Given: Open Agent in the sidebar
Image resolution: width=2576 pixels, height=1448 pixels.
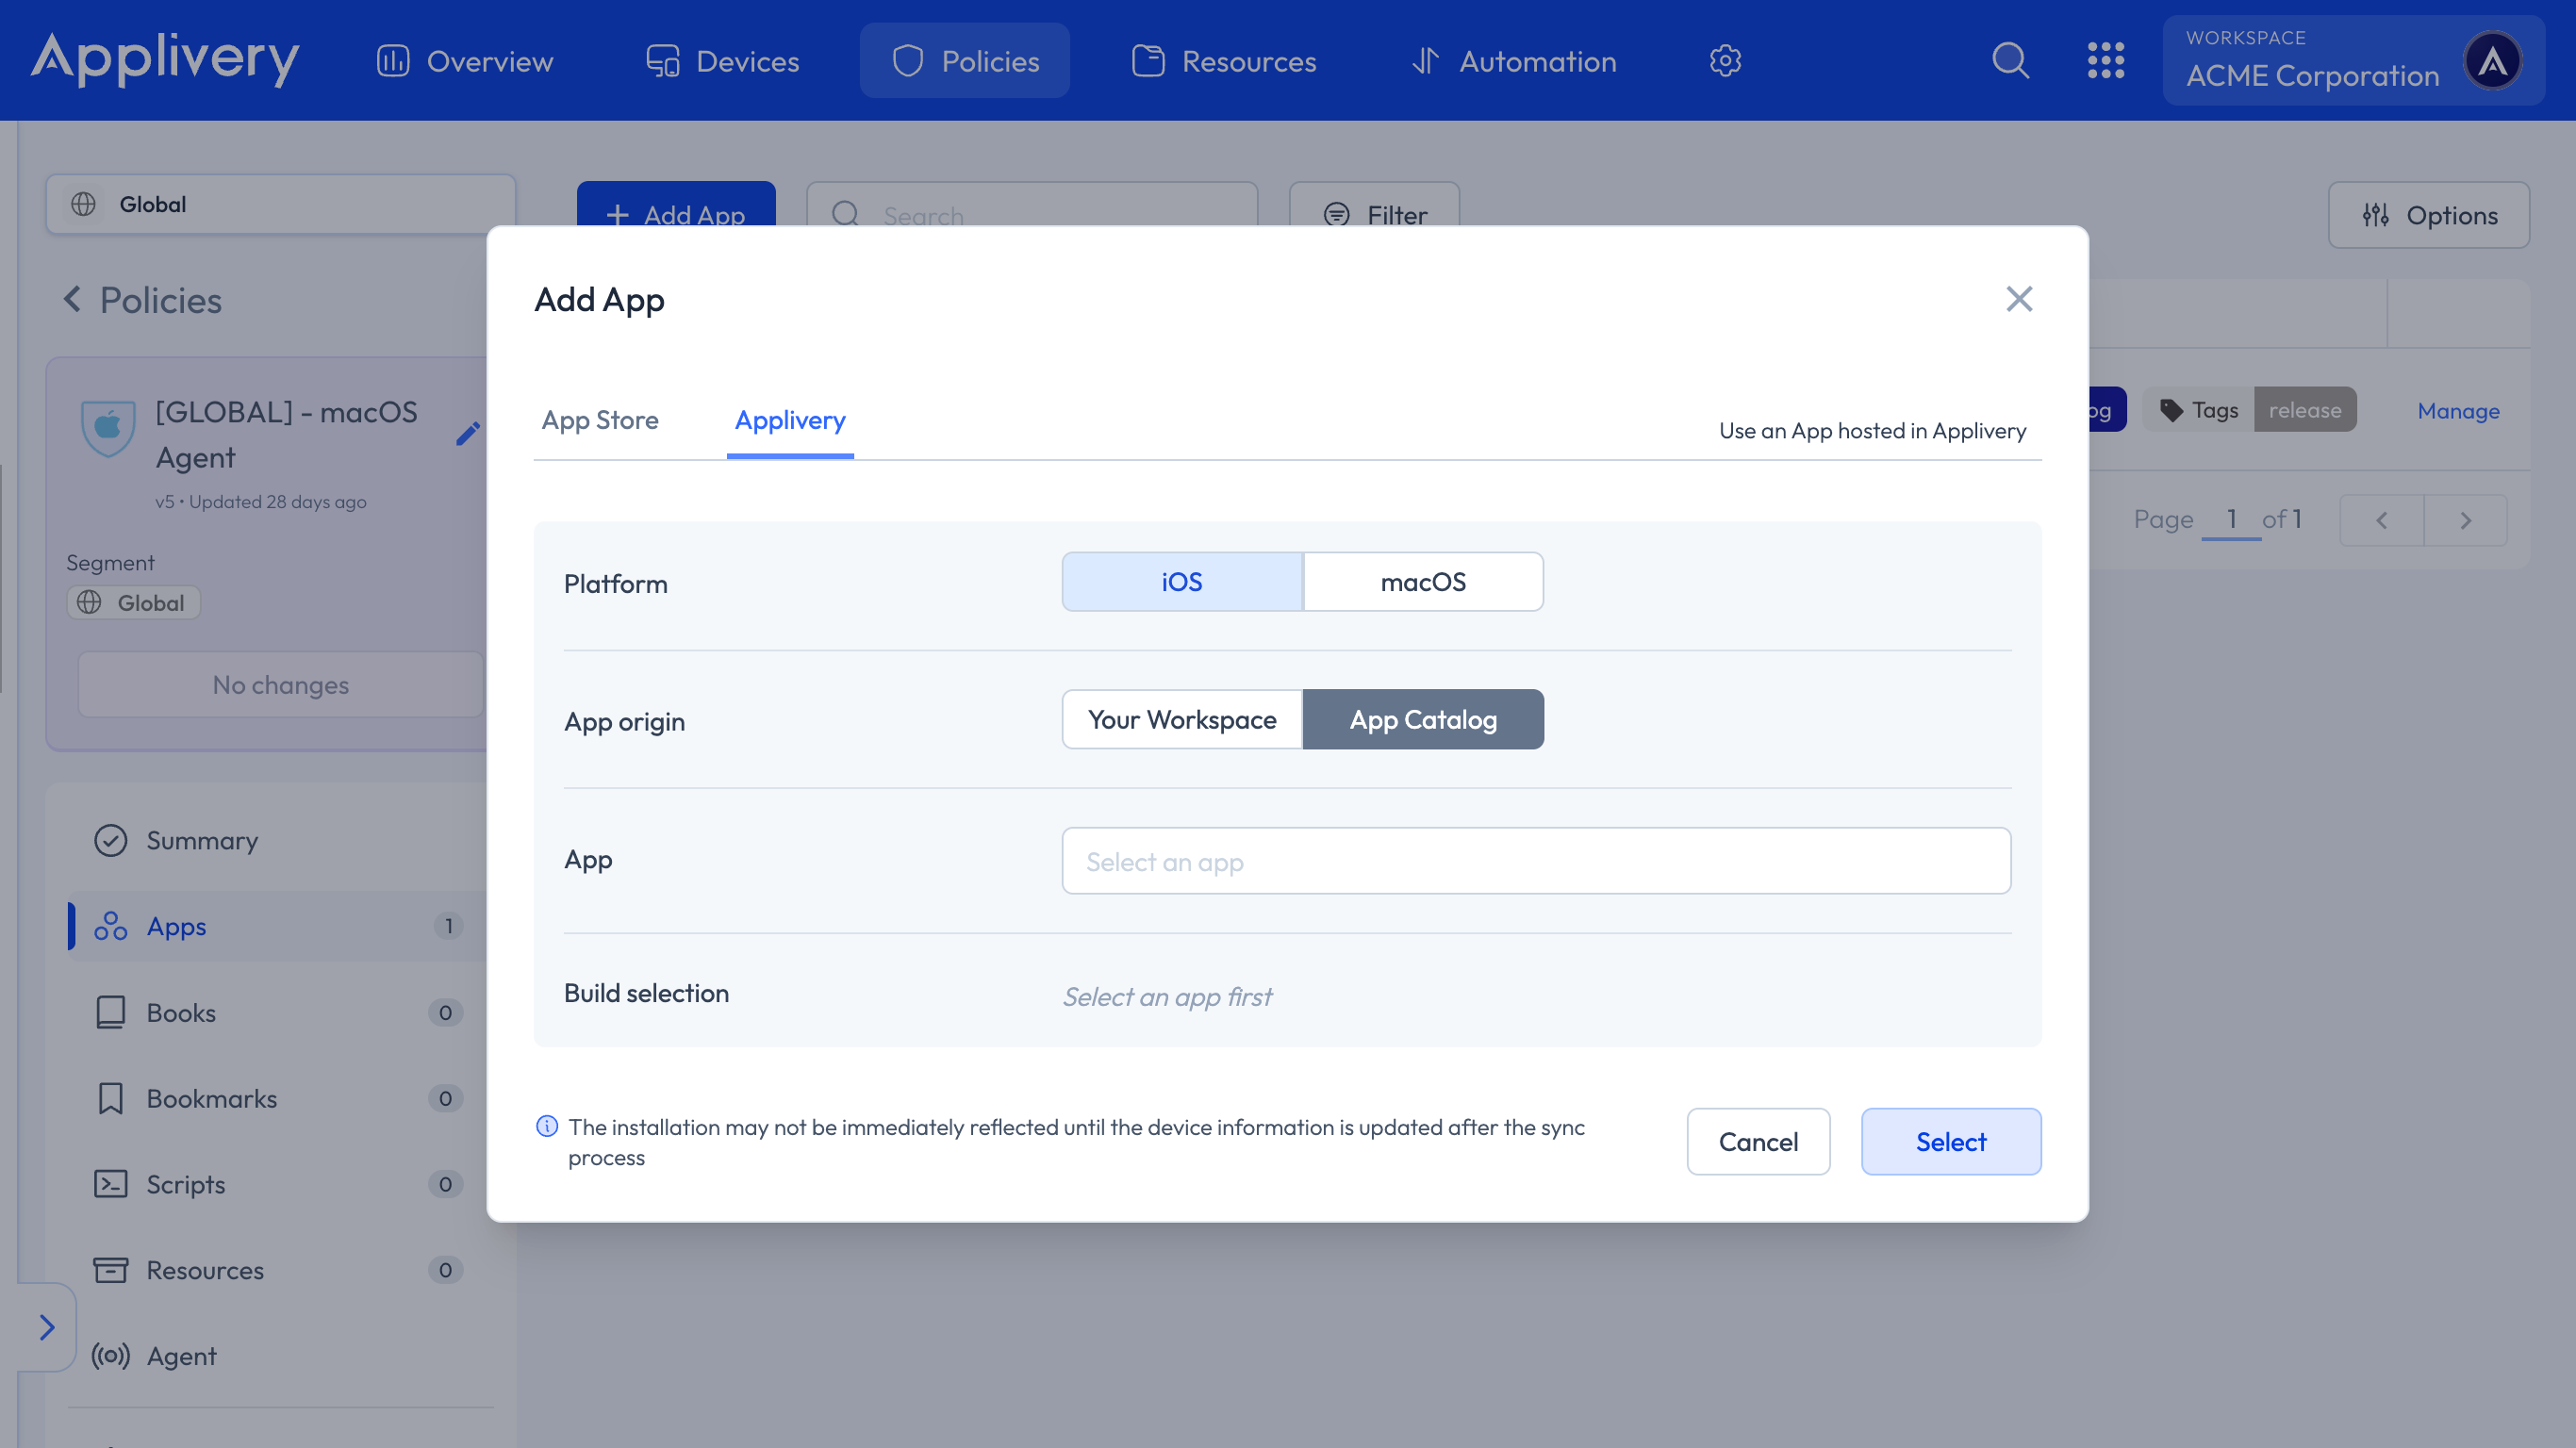Looking at the screenshot, I should coord(278,1356).
